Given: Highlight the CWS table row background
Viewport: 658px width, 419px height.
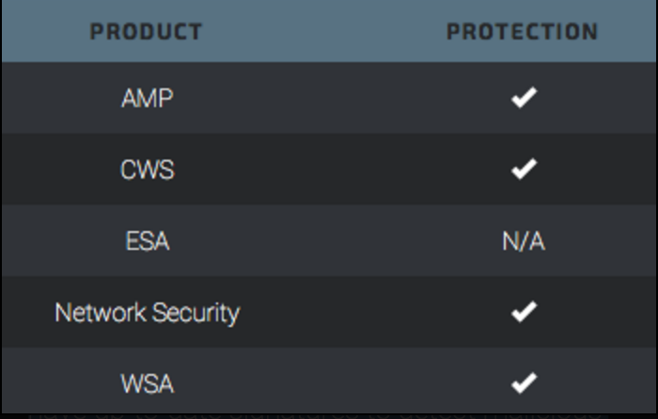Looking at the screenshot, I should [329, 170].
